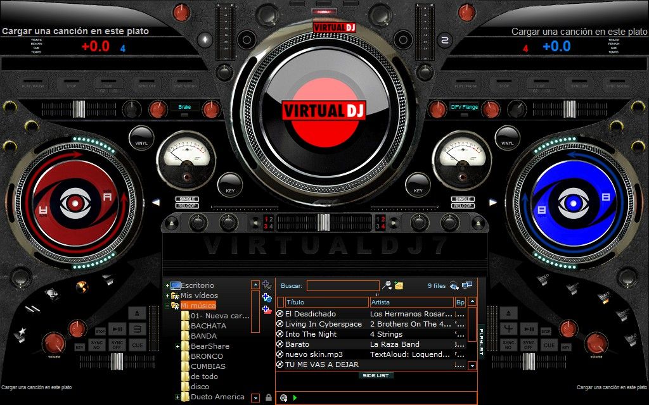This screenshot has width=649, height=405.
Task: Click the network computers icon
Action: (467, 285)
